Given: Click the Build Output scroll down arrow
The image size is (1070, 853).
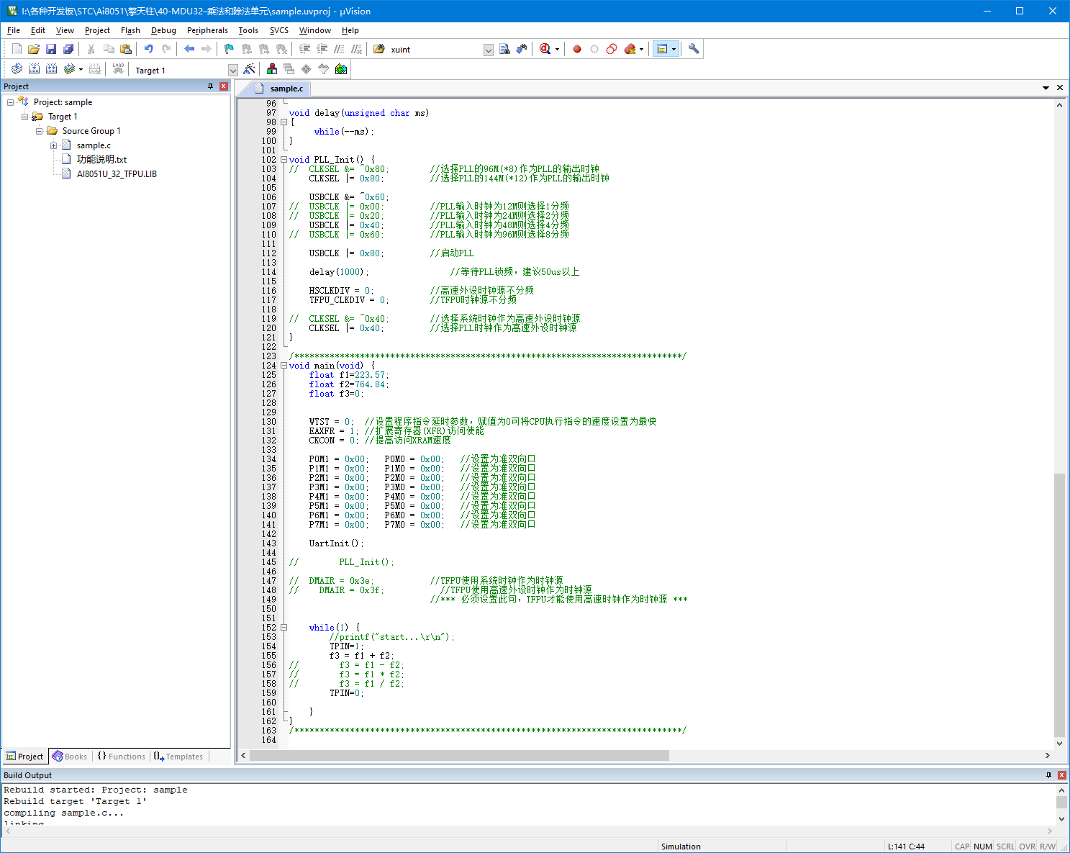Looking at the screenshot, I should [x=1061, y=818].
